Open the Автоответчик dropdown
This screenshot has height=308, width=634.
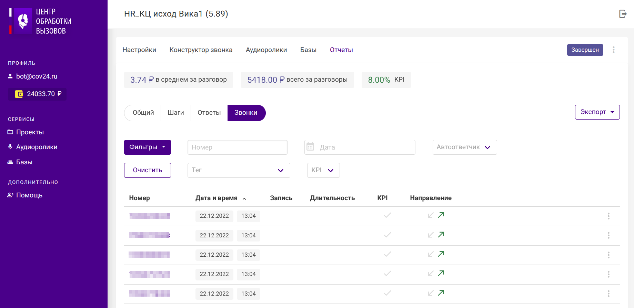[465, 147]
